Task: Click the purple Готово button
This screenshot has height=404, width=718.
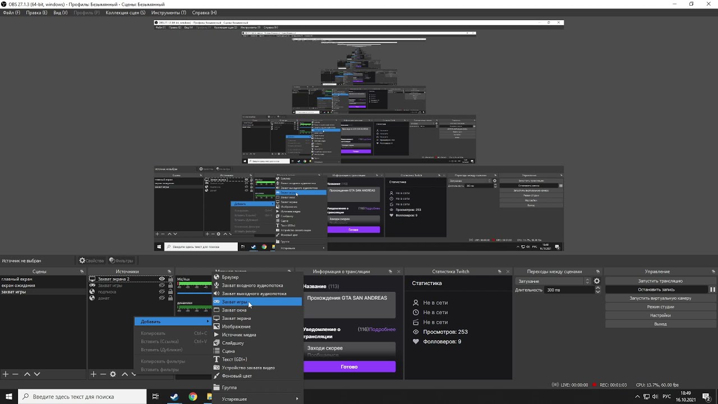Action: coord(349,367)
